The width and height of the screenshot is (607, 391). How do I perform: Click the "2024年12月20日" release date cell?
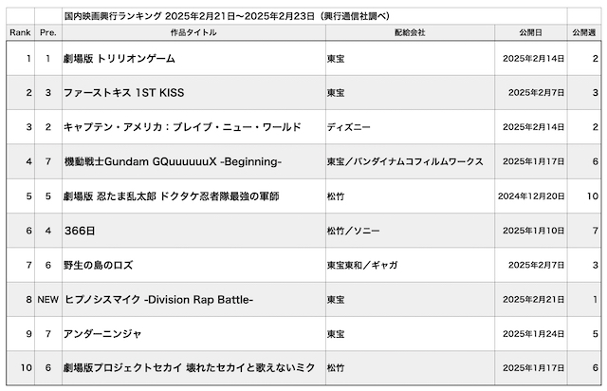tap(532, 196)
